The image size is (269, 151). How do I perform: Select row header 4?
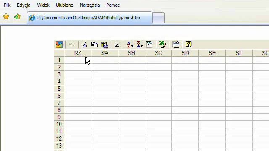(59, 81)
